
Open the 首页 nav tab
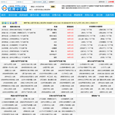[4, 15]
